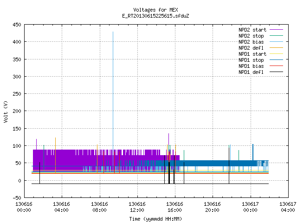
Task: Click the 130616 20:00 time tick label
Action: coord(212,207)
